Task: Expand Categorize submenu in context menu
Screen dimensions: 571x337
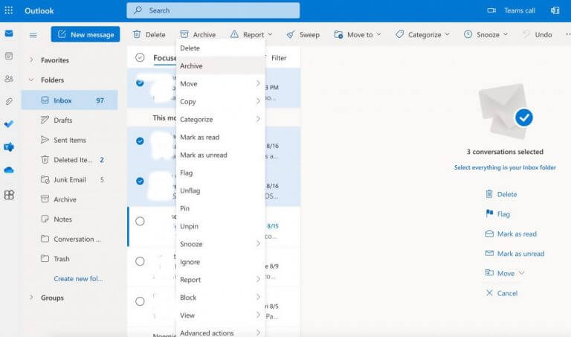Action: (x=220, y=120)
